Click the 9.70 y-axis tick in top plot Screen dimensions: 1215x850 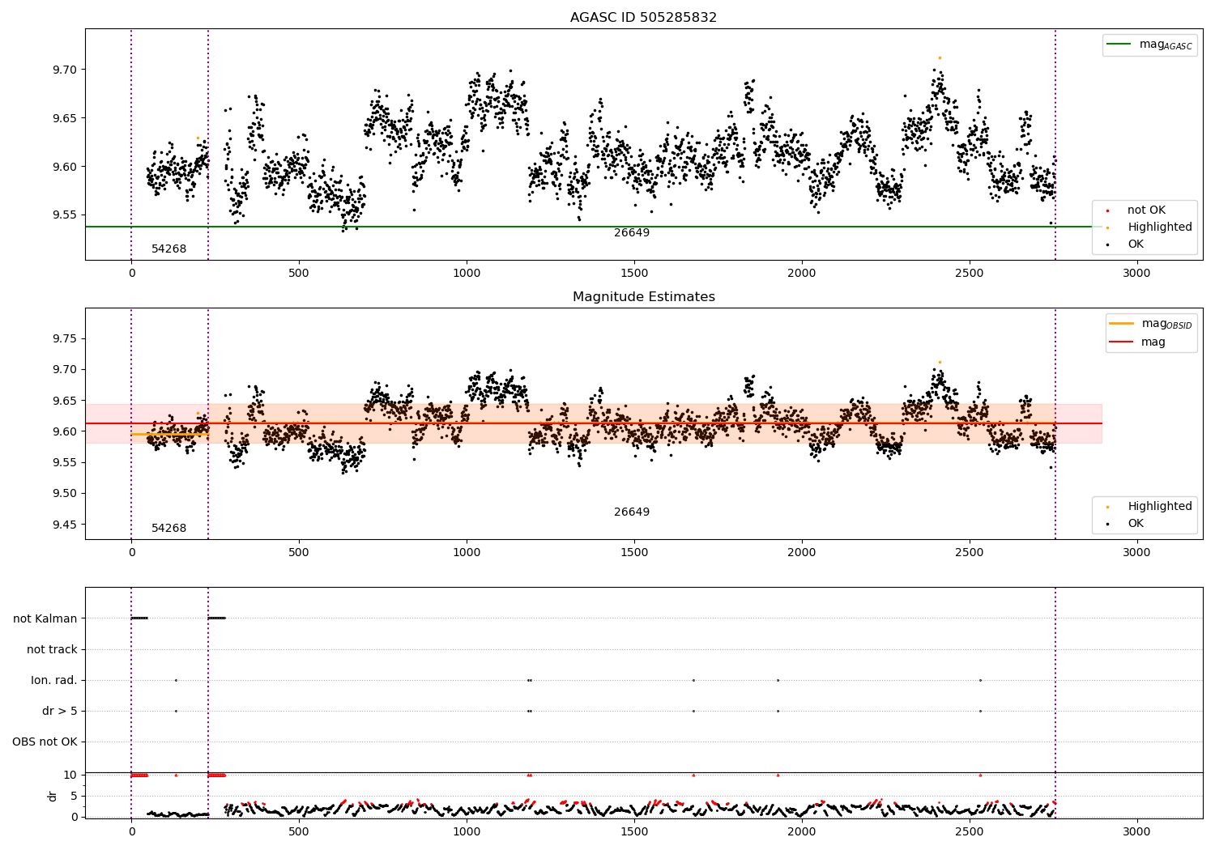pos(65,70)
